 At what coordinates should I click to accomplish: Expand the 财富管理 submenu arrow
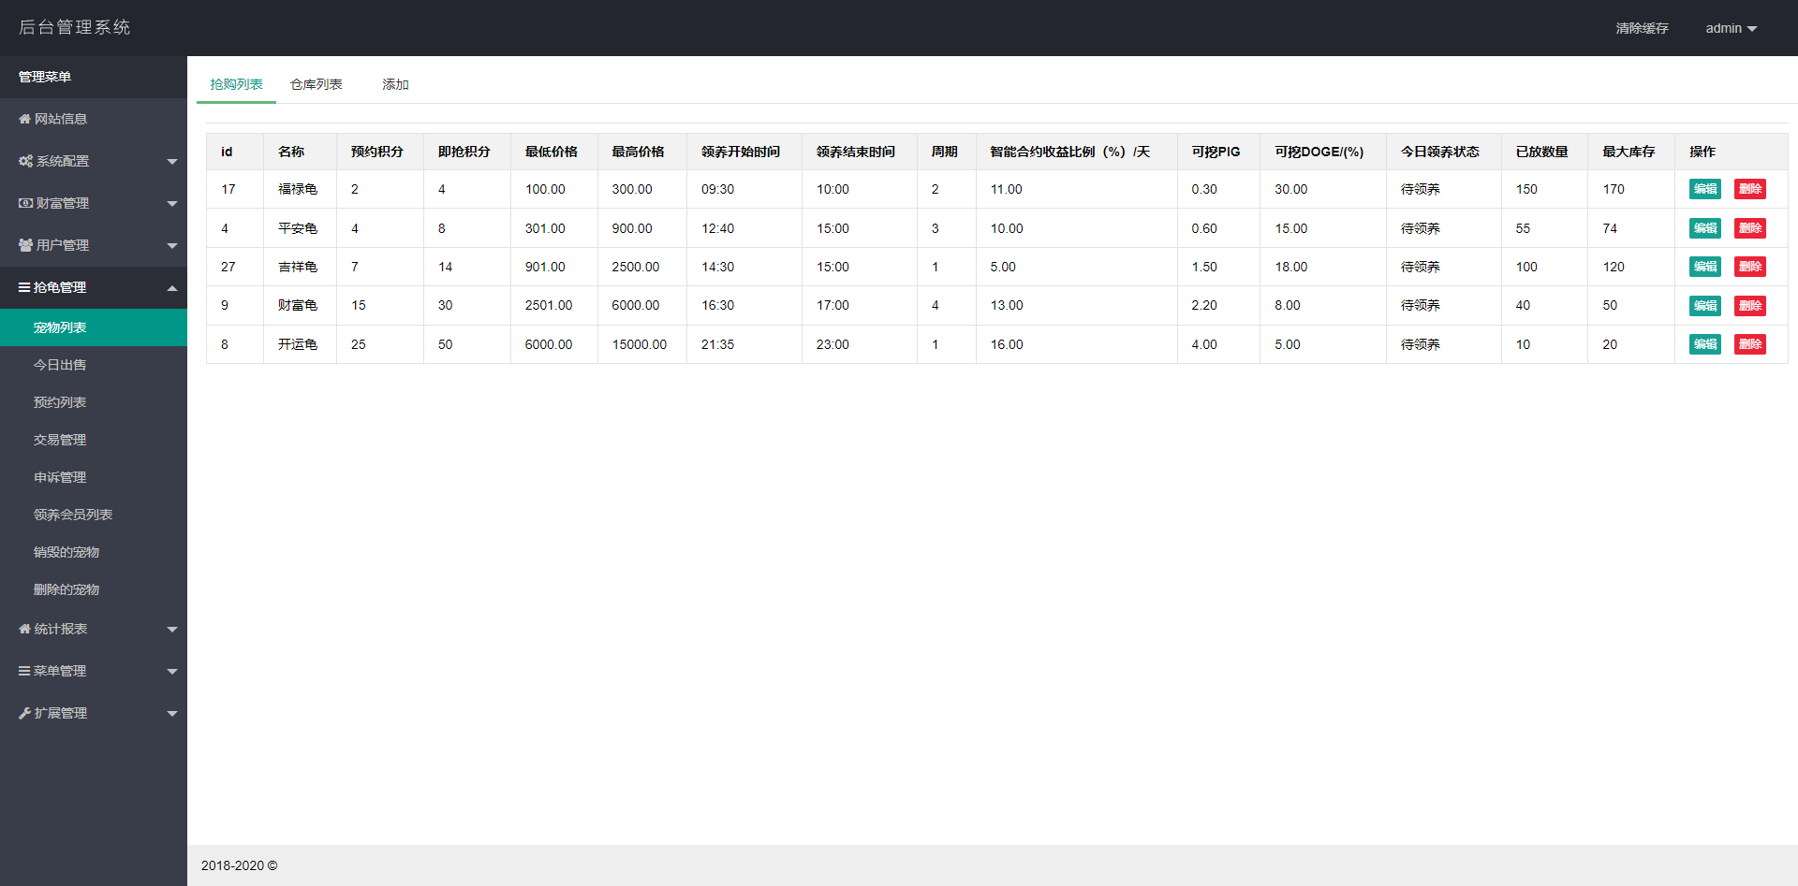coord(172,204)
